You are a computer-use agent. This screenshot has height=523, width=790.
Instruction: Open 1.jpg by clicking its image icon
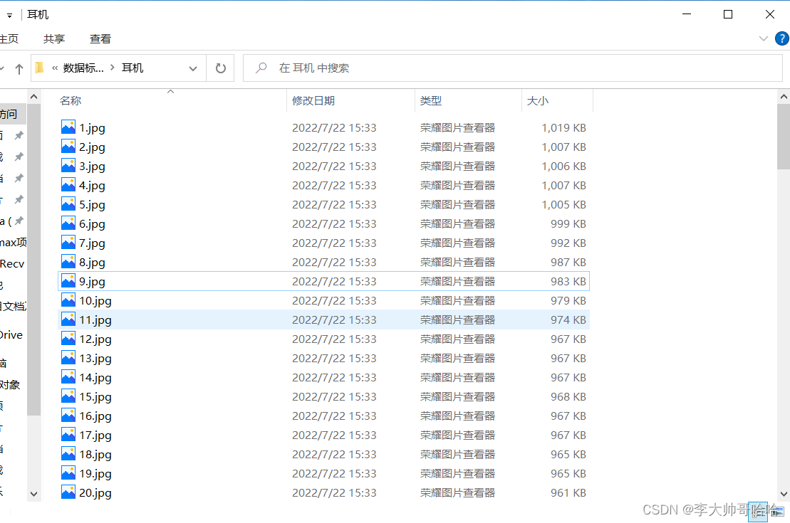[x=68, y=127]
